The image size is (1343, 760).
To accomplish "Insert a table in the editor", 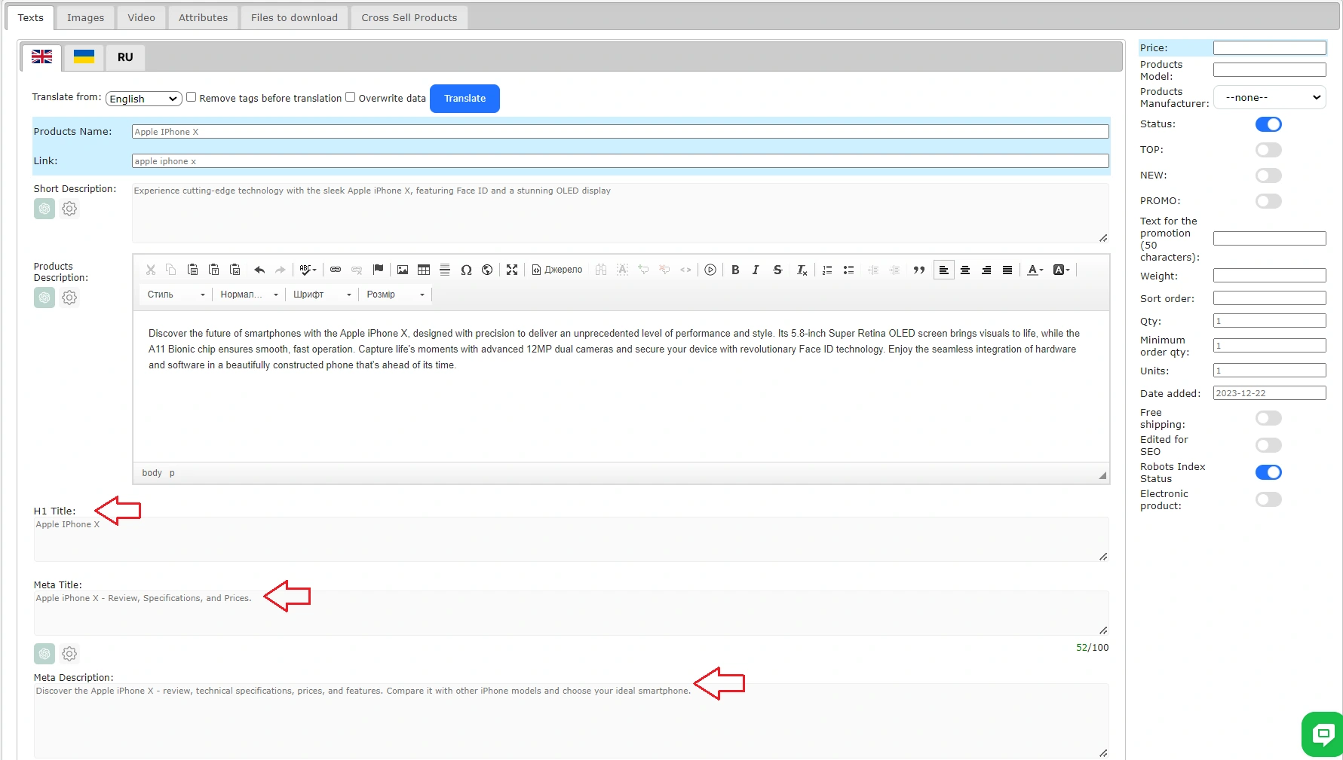I will point(424,270).
